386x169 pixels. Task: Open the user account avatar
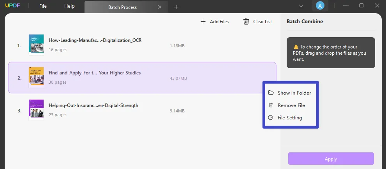[x=320, y=6]
